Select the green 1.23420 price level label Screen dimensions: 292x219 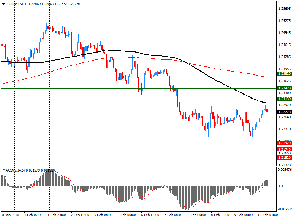[284, 88]
